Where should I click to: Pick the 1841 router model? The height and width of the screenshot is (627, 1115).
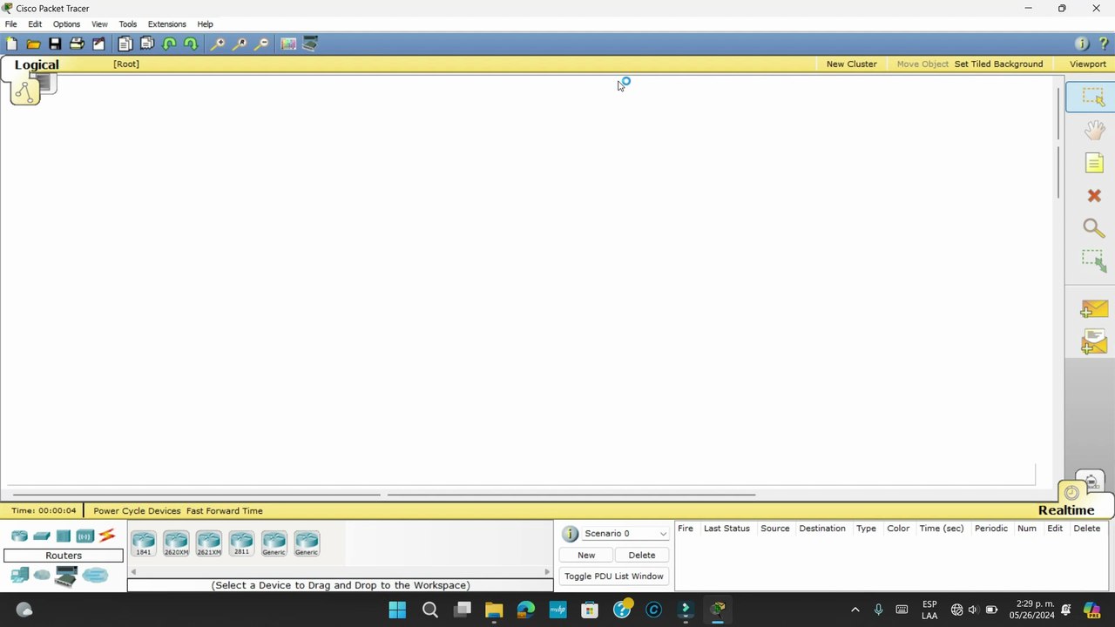tap(143, 543)
